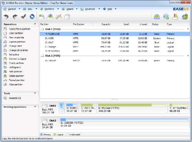This screenshot has height=142, width=192.
Task: Collapse the Tools panel
Action: coord(35,93)
